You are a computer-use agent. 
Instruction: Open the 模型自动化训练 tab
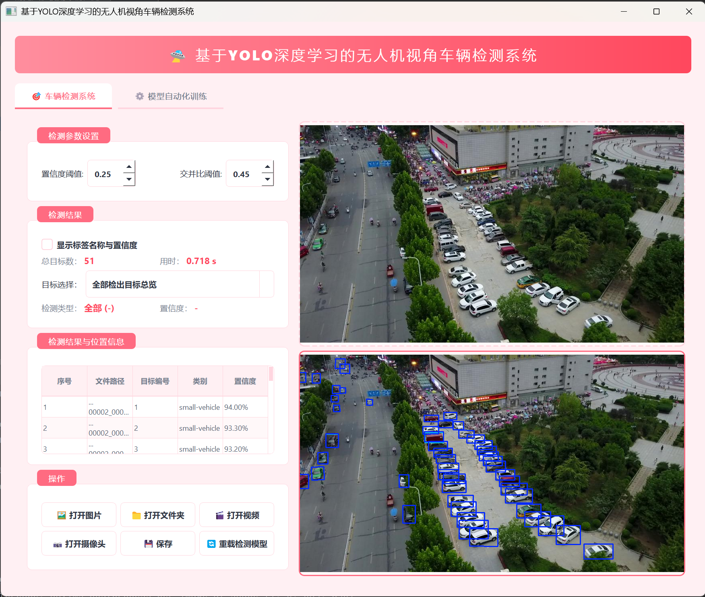[171, 96]
